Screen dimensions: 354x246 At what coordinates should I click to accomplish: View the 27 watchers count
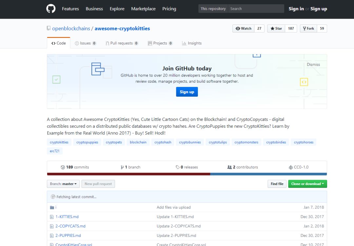tap(259, 28)
